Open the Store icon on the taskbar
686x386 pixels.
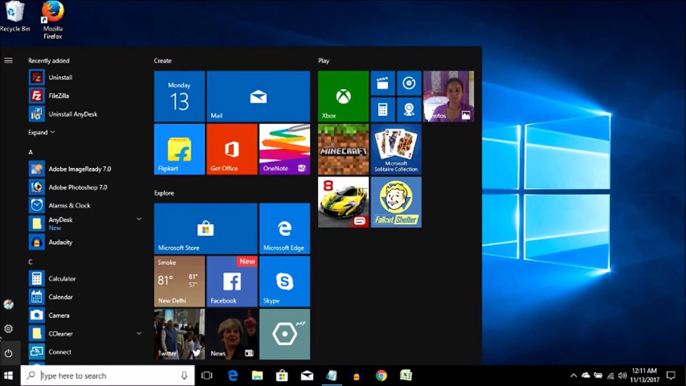coord(282,376)
